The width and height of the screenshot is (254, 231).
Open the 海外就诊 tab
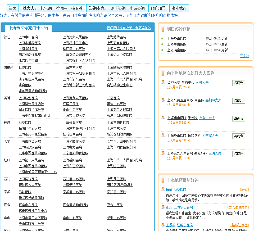[179, 8]
